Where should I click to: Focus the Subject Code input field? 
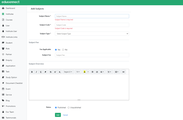click(x=92, y=25)
